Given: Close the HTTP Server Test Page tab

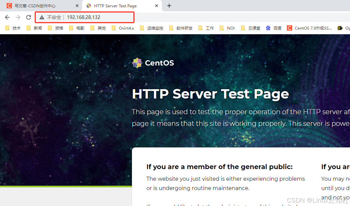Looking at the screenshot, I should 157,6.
